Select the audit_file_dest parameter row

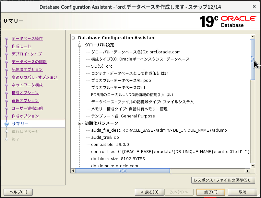point(159,130)
